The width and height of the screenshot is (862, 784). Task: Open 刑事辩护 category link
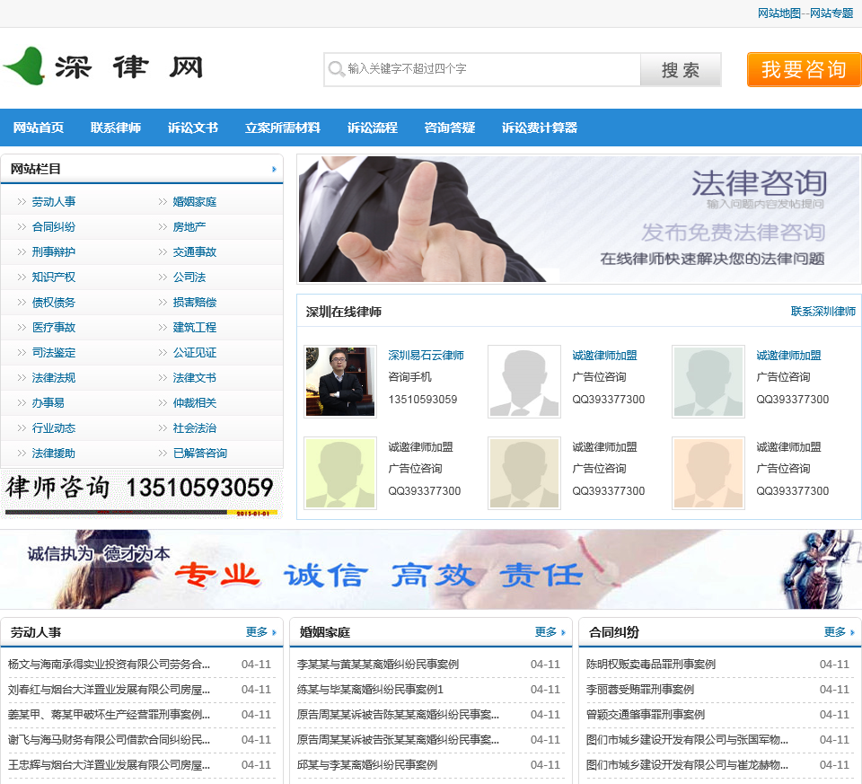[x=53, y=251]
